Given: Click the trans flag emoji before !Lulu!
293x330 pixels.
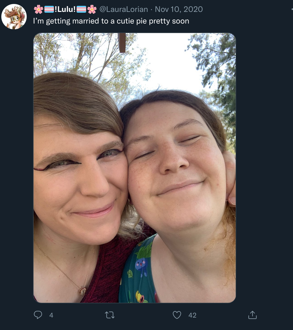Looking at the screenshot, I should click(49, 10).
